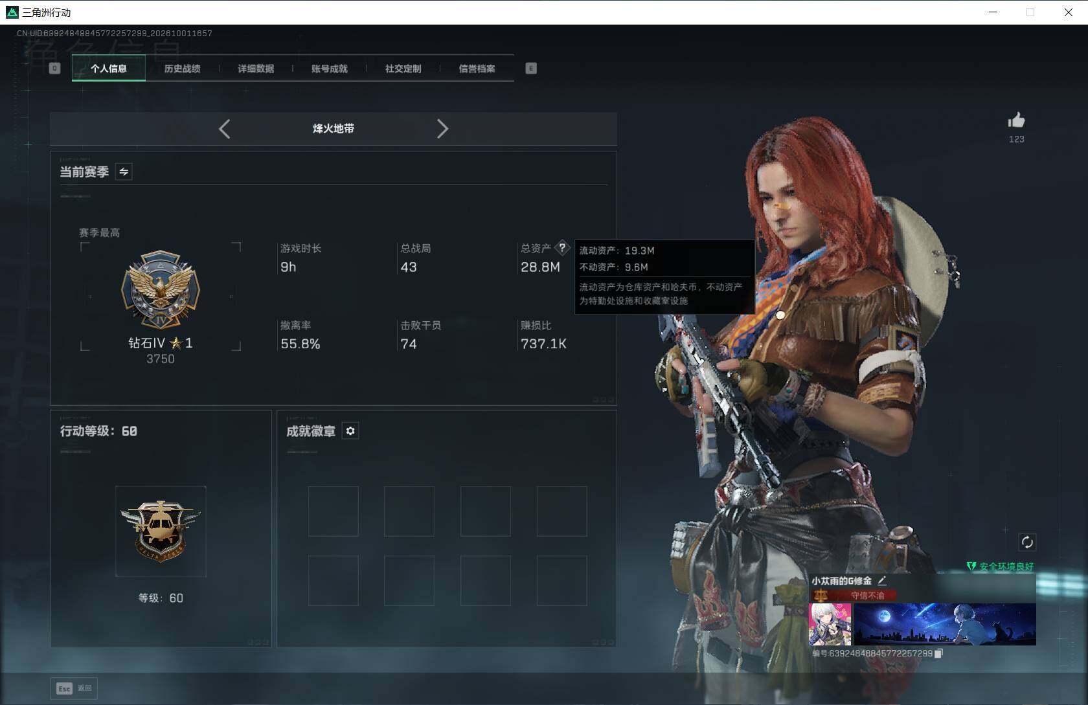Open achievement badge settings gear
The width and height of the screenshot is (1088, 705).
pyautogui.click(x=350, y=431)
